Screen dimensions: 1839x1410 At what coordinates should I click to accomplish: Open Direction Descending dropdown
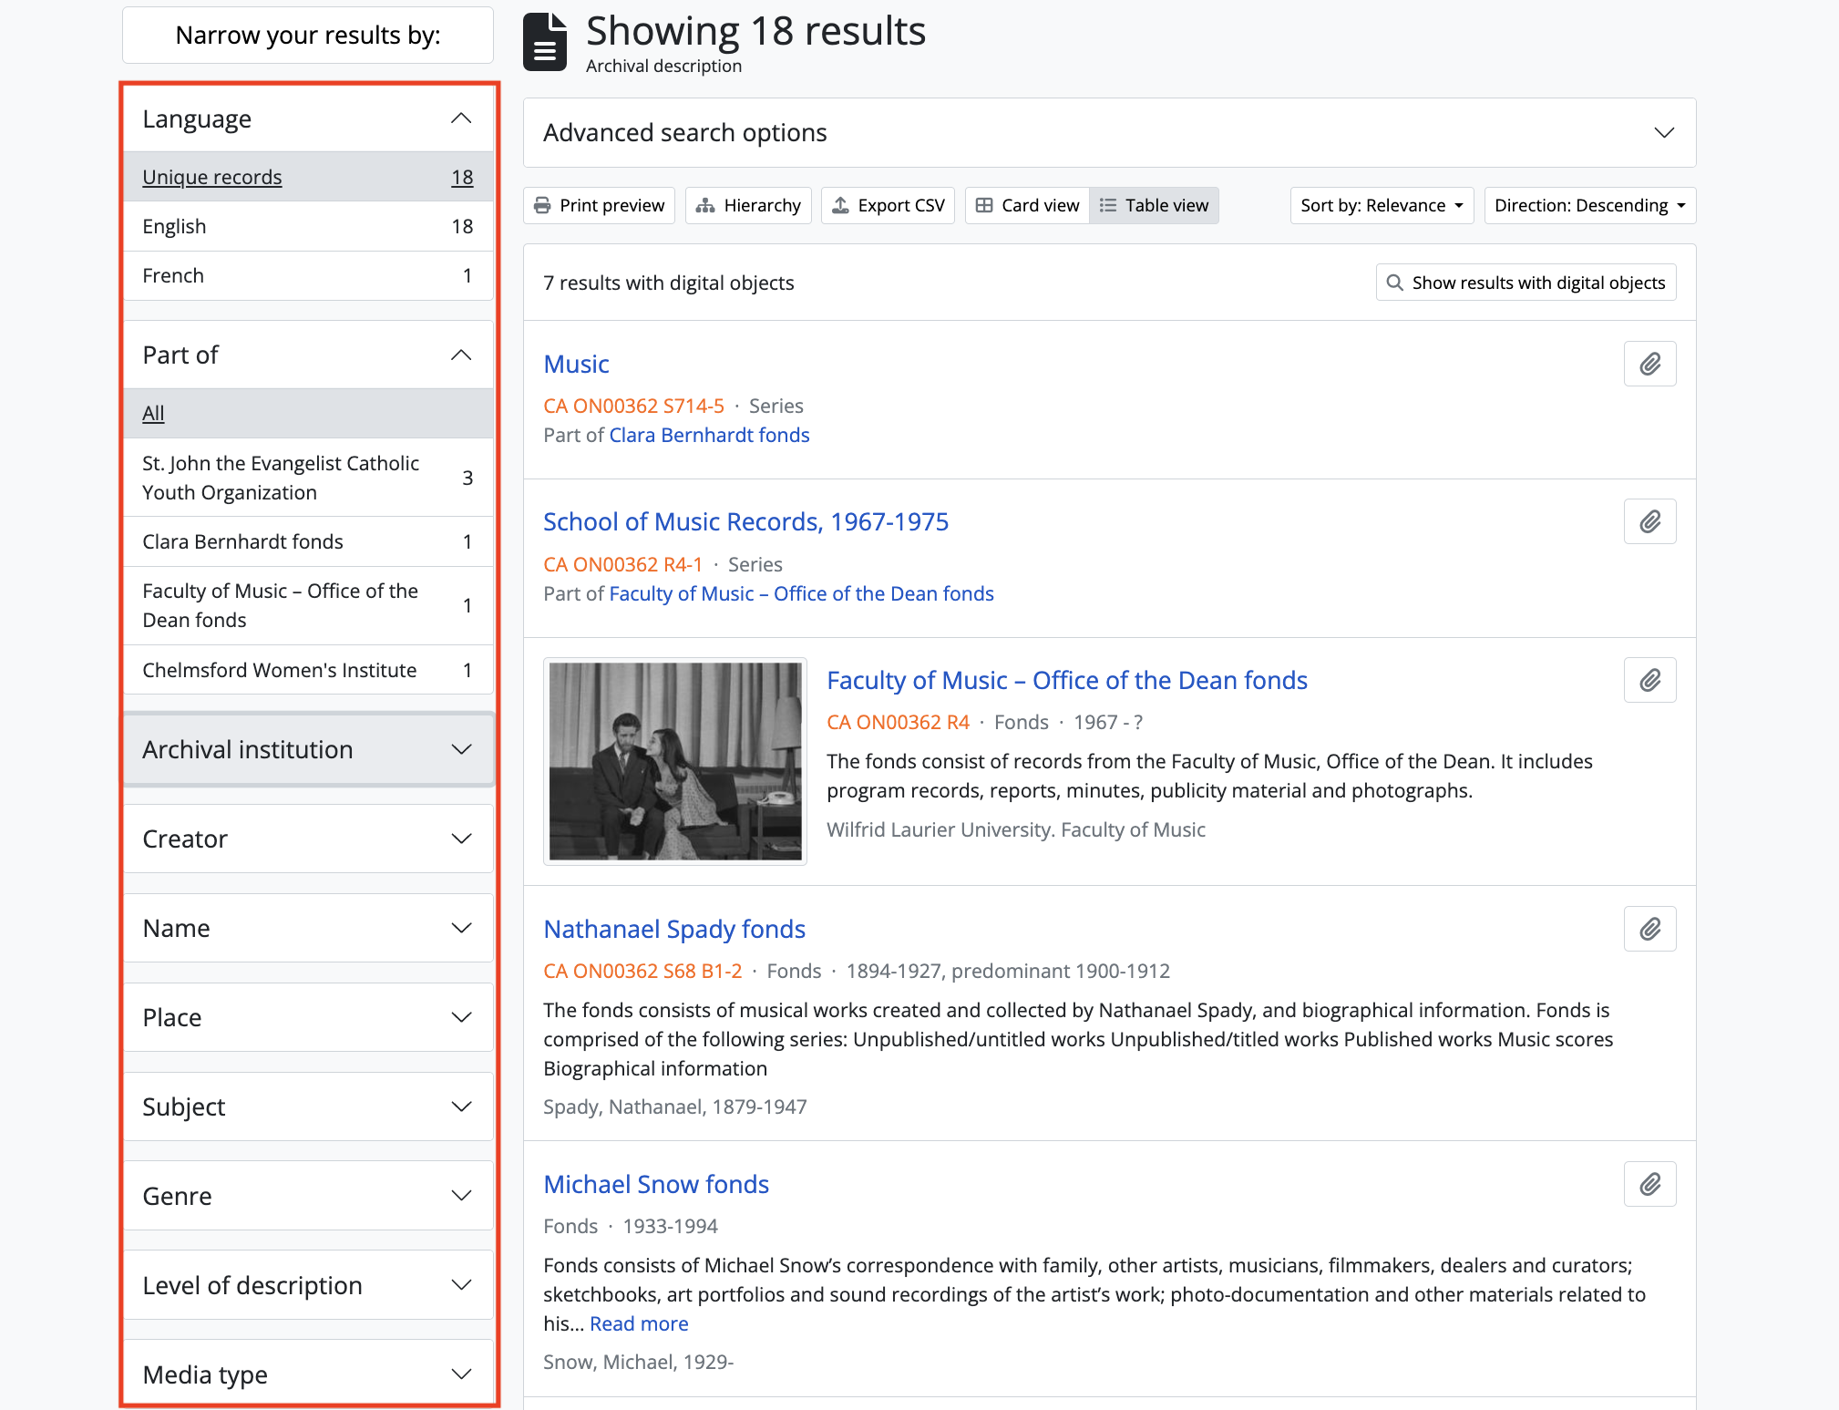(1589, 206)
